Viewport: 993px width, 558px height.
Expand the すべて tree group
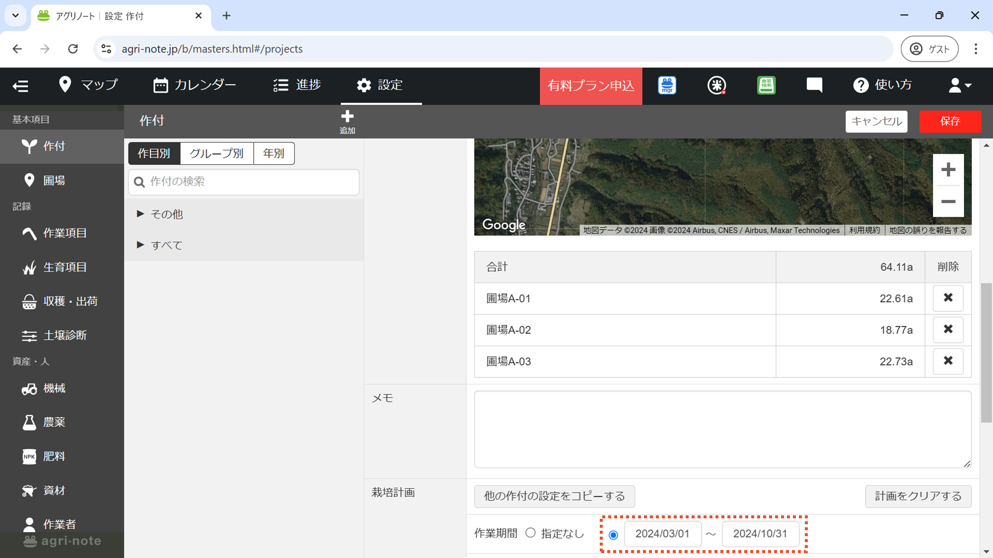pyautogui.click(x=141, y=245)
